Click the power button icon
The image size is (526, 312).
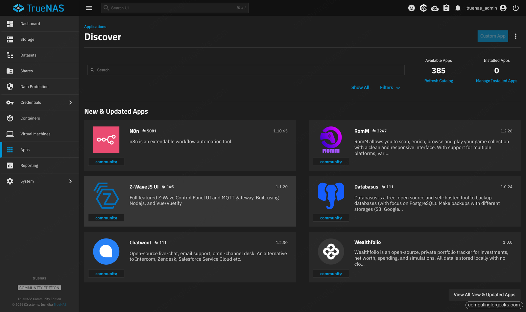click(x=516, y=8)
